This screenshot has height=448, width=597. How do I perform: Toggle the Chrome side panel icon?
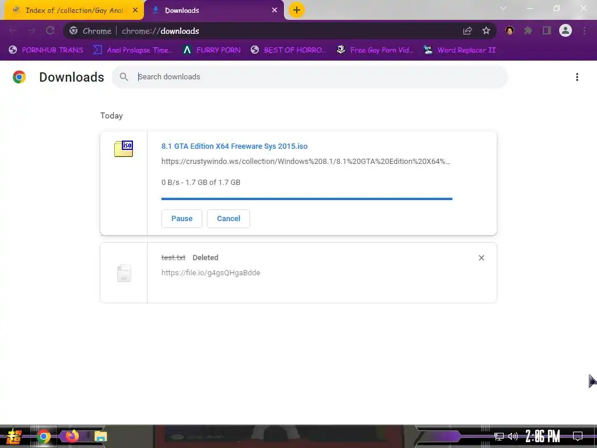[x=547, y=30]
